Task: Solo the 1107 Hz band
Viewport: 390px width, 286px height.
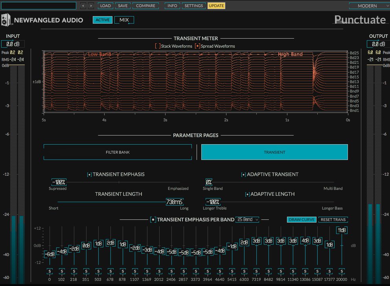Action: click(135, 271)
